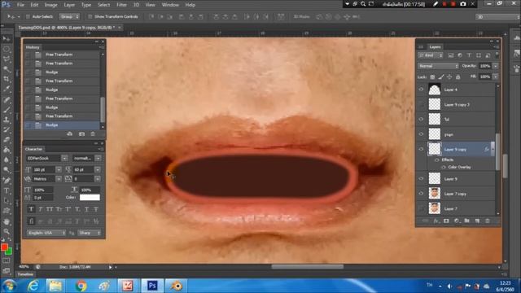The width and height of the screenshot is (521, 293).
Task: Click the delete history state trash icon
Action: [x=93, y=133]
